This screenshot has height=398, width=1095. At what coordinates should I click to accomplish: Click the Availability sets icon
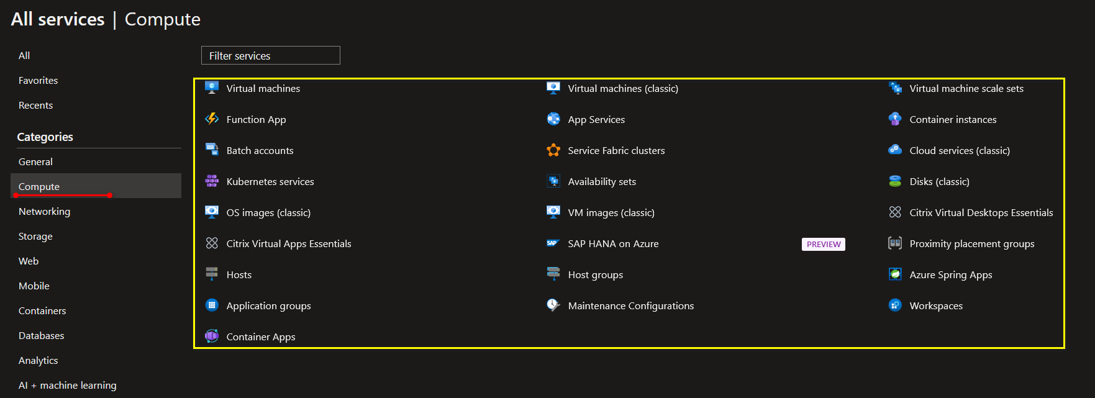coord(553,181)
